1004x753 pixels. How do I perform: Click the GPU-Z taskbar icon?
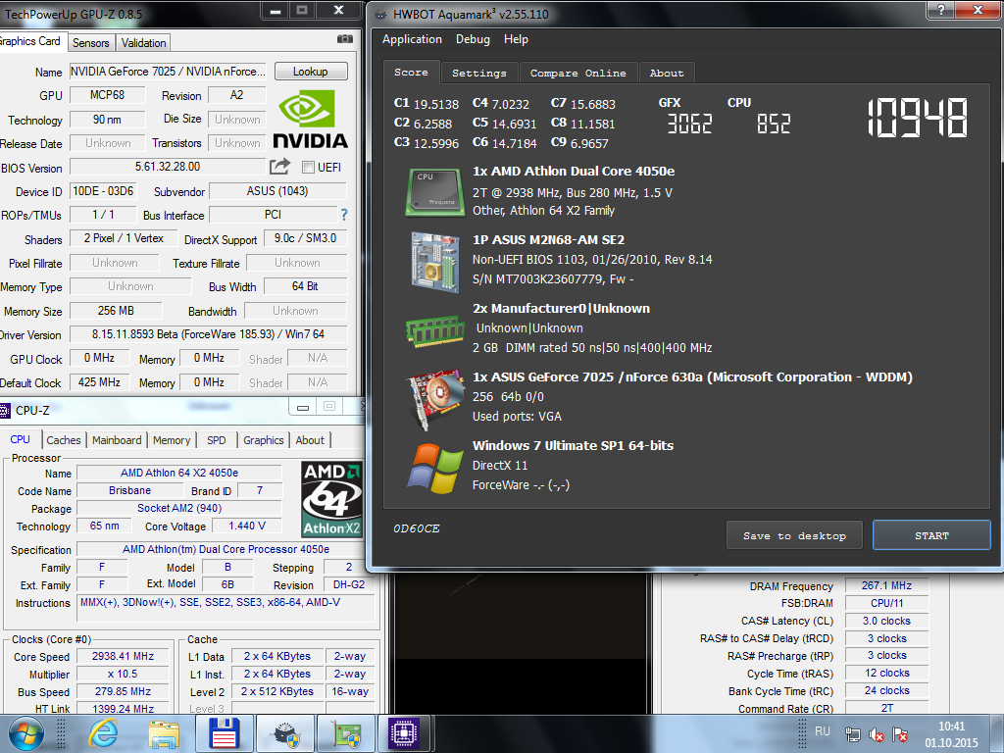346,733
